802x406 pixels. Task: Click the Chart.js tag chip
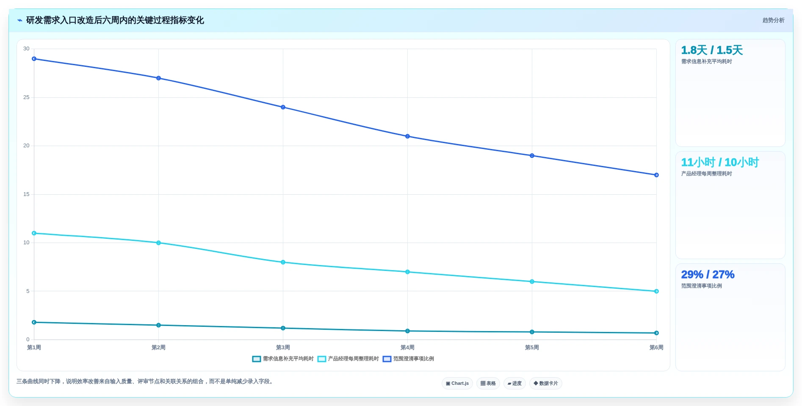[x=457, y=383]
